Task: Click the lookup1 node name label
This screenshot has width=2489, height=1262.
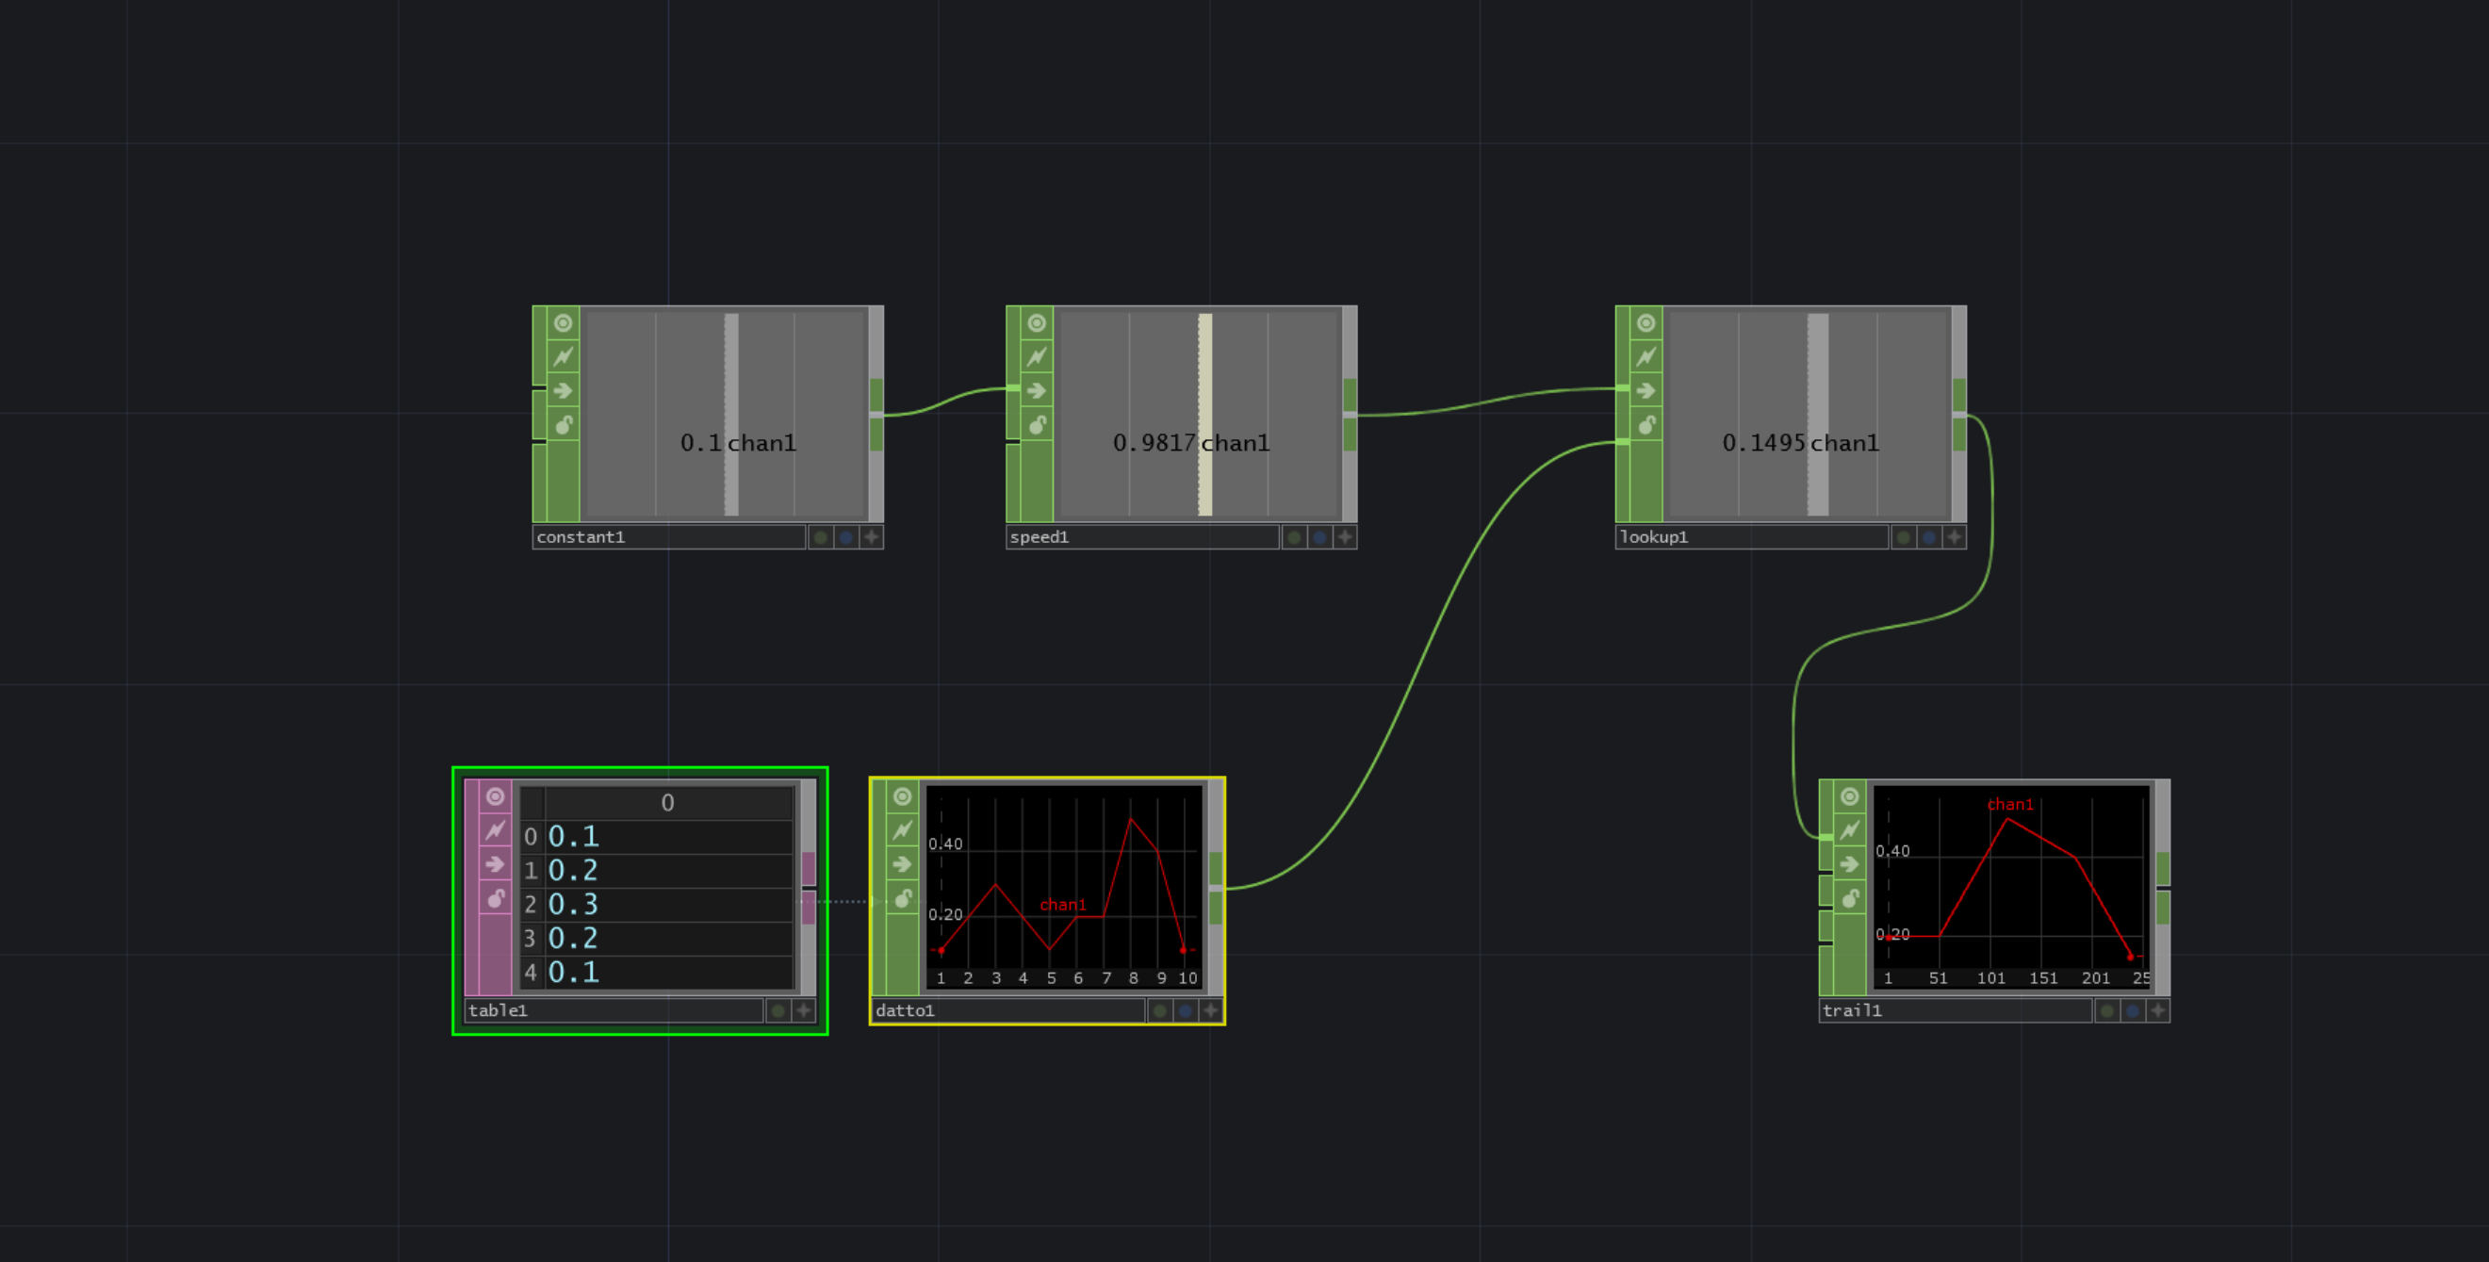Action: (x=1752, y=537)
